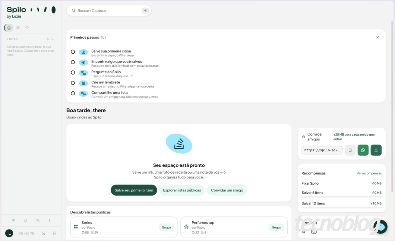Image resolution: width=395 pixels, height=241 pixels.
Task: Click the chat icon beside 'Pergunte ao Spilo'
Action: point(83,73)
